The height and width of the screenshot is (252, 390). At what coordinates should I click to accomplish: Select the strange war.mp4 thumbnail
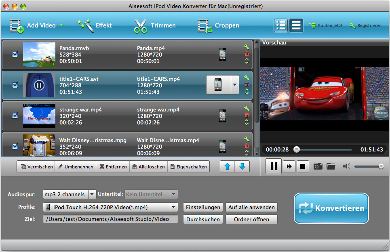tap(39, 116)
